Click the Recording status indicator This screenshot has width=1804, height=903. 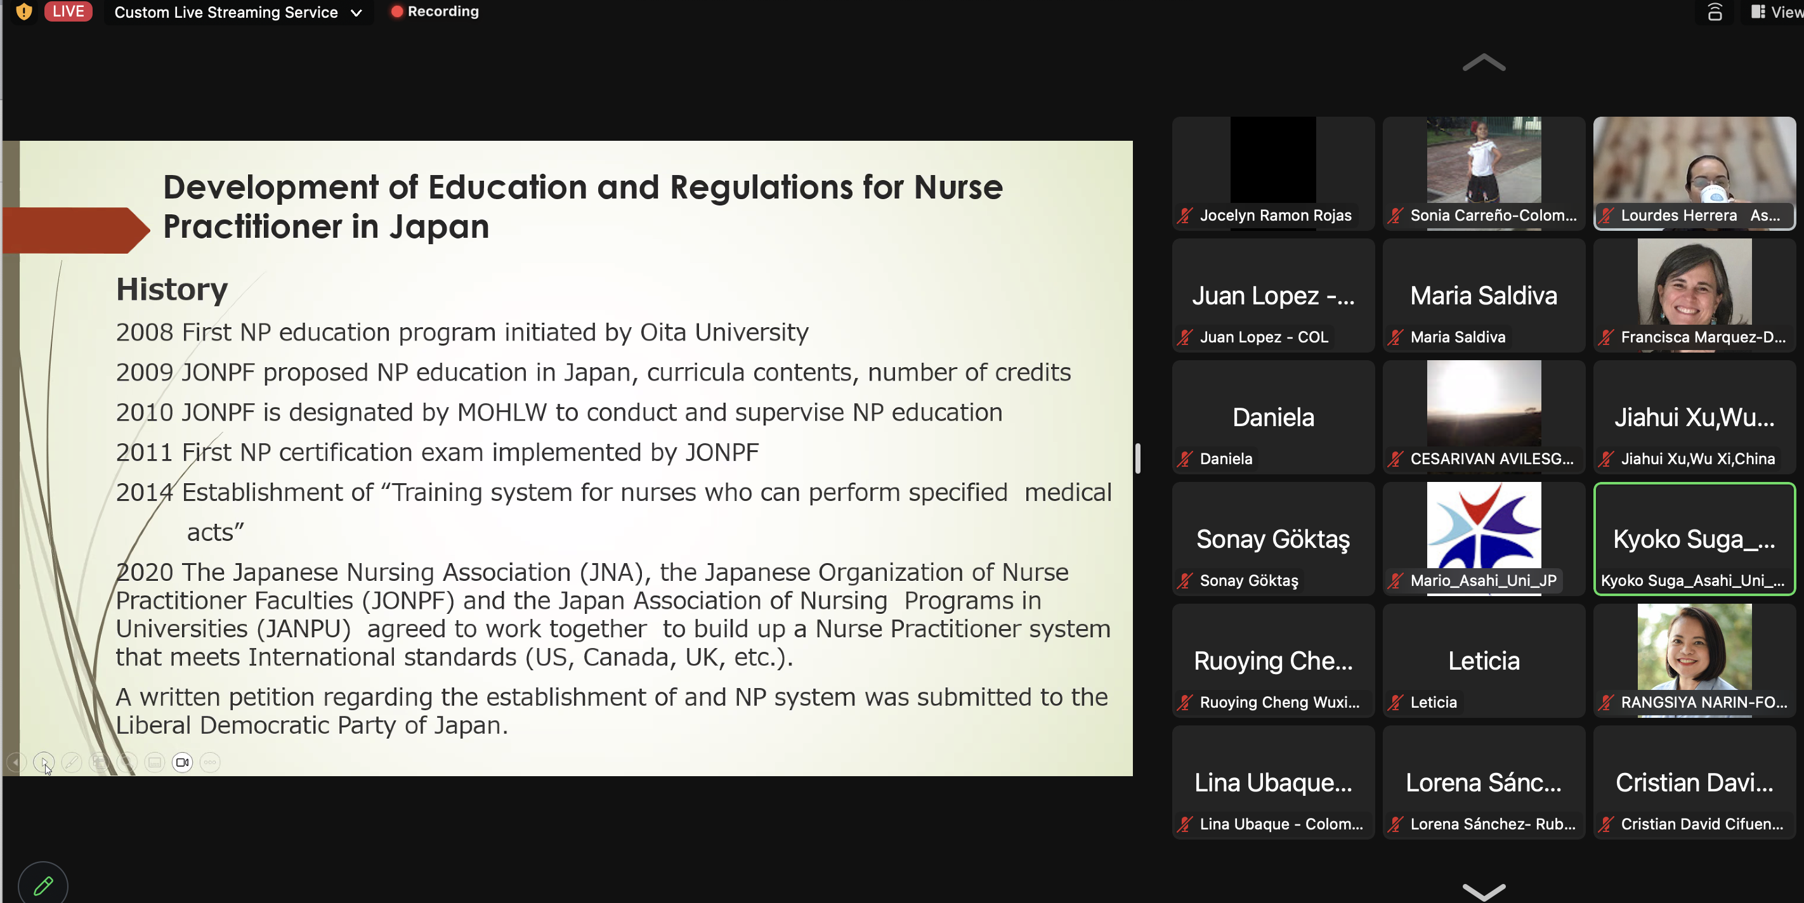pyautogui.click(x=435, y=11)
